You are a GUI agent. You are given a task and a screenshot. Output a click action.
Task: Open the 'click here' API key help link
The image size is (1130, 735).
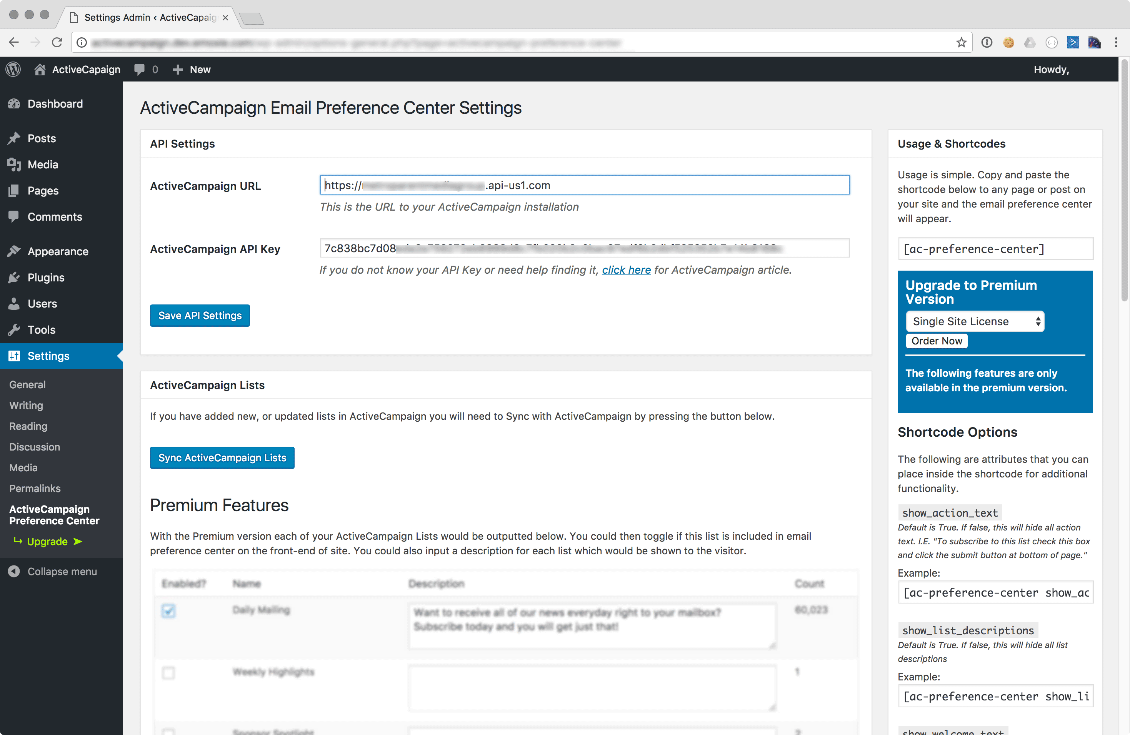(626, 269)
